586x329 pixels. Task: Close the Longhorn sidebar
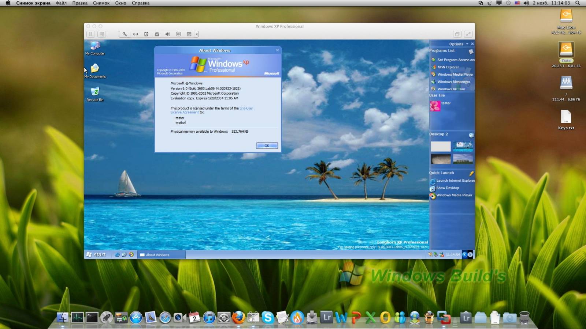(472, 44)
